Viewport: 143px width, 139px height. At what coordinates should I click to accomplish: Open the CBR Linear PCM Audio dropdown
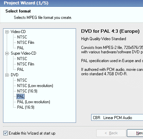point(117,118)
